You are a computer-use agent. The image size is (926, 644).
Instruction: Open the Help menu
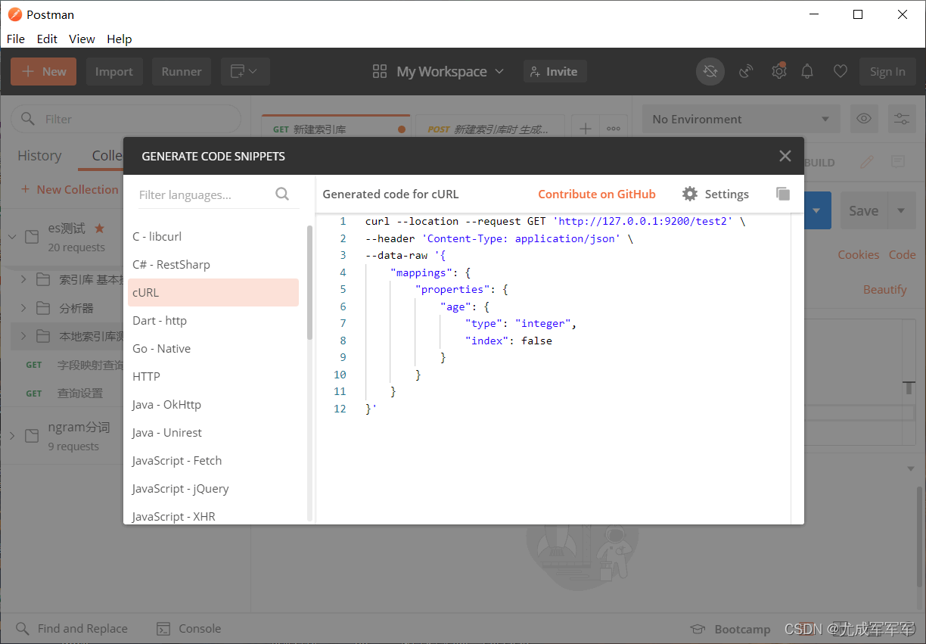(x=119, y=39)
